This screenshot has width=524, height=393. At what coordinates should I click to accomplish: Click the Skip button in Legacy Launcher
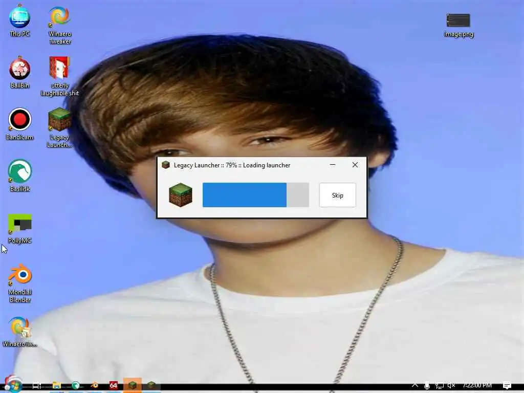pyautogui.click(x=338, y=195)
